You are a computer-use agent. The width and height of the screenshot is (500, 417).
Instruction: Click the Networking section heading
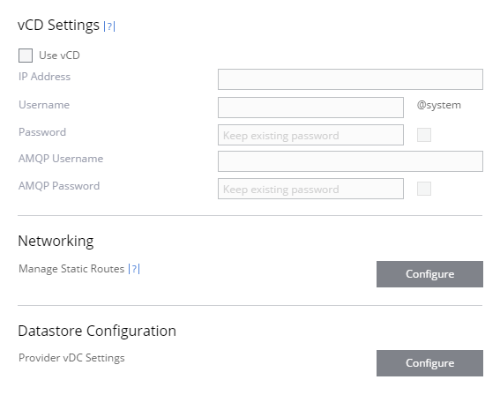[56, 241]
